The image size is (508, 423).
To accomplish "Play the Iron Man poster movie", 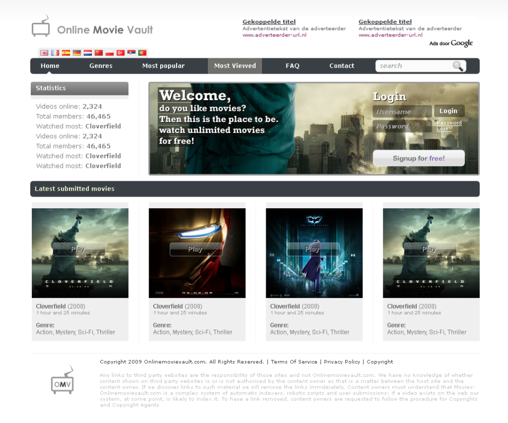I will (196, 249).
